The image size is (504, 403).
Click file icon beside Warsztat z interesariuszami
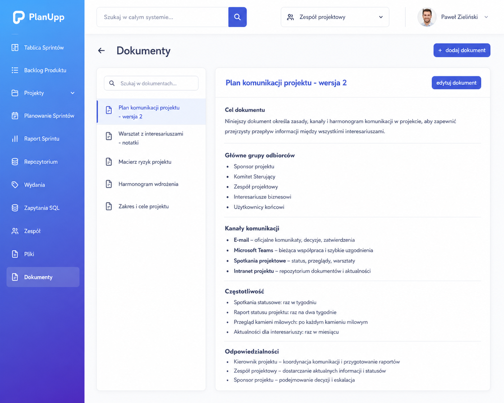(x=109, y=136)
